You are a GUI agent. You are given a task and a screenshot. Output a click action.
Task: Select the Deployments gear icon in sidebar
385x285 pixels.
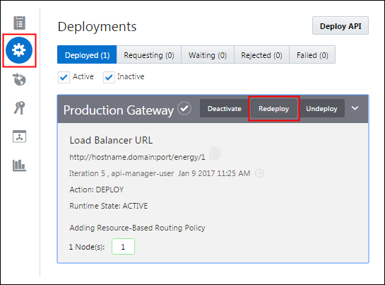(x=19, y=50)
